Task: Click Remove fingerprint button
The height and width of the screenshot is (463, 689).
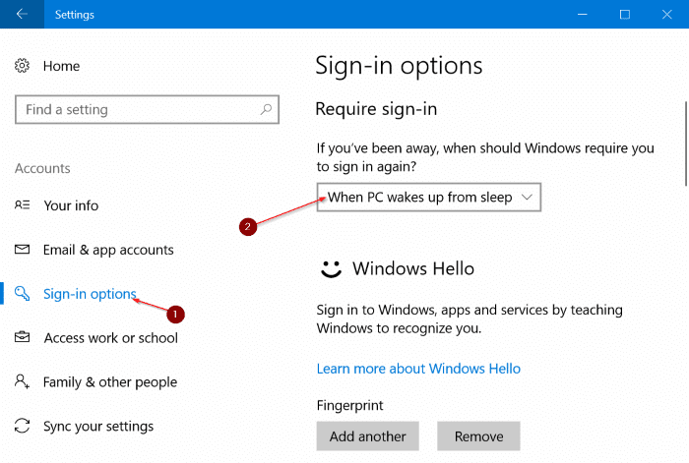Action: [x=478, y=436]
